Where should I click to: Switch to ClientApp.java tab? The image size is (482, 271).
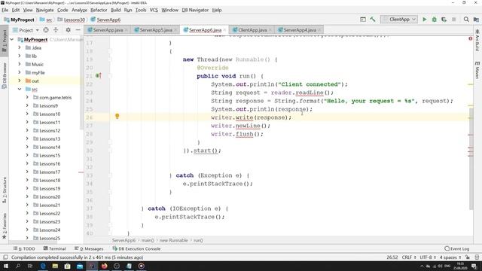252,30
